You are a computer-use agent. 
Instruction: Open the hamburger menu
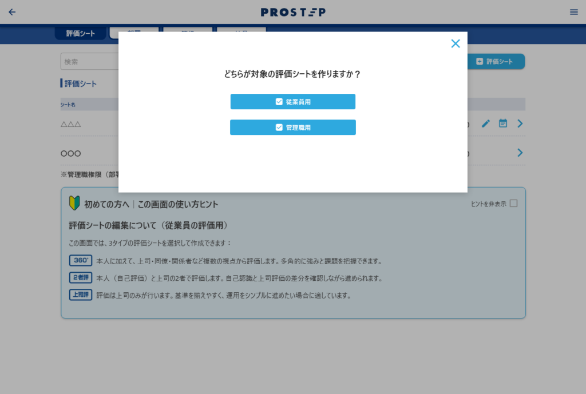pos(573,12)
